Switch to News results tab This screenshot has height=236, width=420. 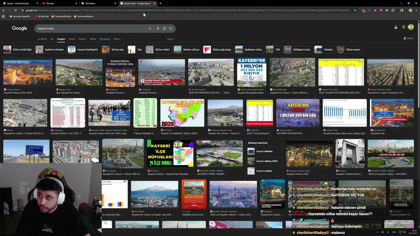click(x=72, y=39)
